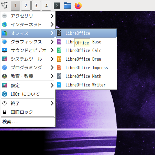Select the LibreOffice Impress menu entry
The height and width of the screenshot is (155, 155).
point(86,68)
